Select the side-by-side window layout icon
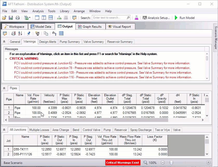218x167 pixels. [44, 18]
